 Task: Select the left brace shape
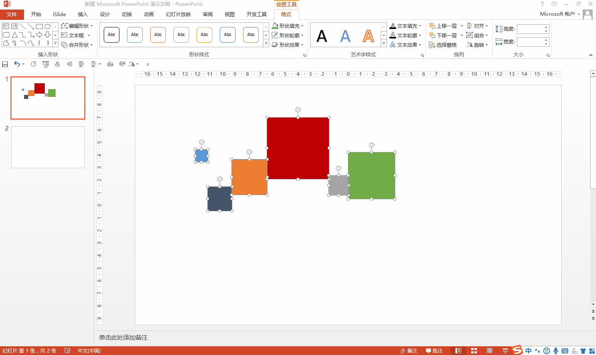tap(39, 43)
